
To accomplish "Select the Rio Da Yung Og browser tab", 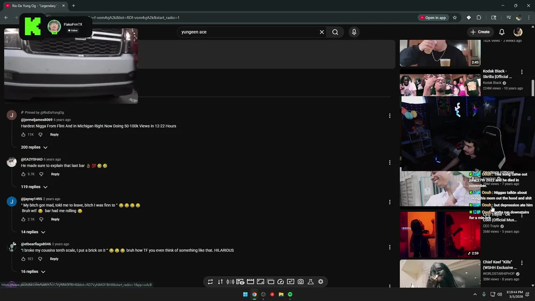I will point(36,6).
